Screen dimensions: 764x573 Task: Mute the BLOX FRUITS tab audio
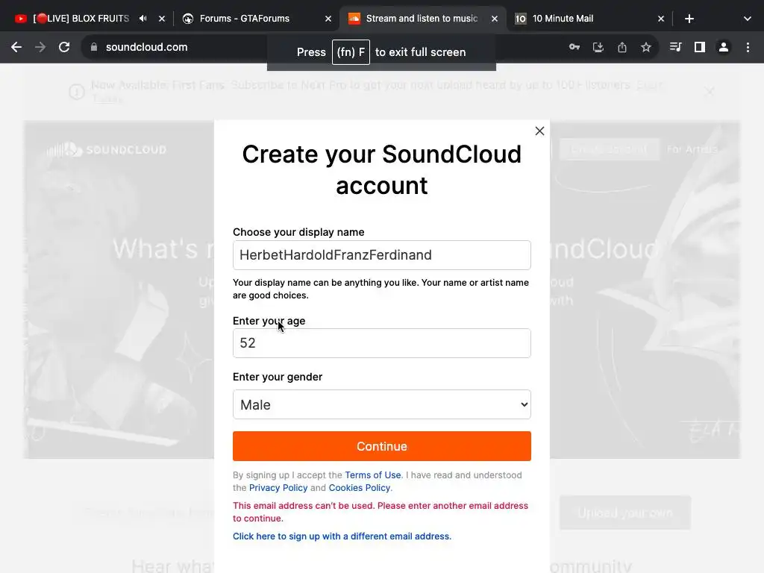tap(143, 19)
